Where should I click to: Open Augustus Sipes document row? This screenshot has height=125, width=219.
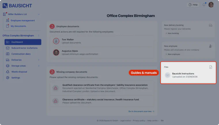[x=102, y=52]
